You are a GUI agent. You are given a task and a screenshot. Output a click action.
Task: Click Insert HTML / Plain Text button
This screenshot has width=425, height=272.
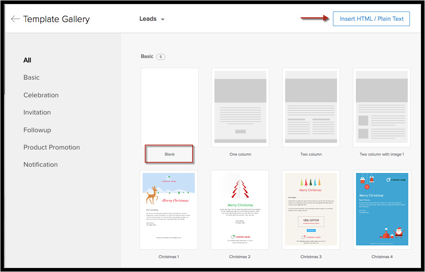click(371, 19)
